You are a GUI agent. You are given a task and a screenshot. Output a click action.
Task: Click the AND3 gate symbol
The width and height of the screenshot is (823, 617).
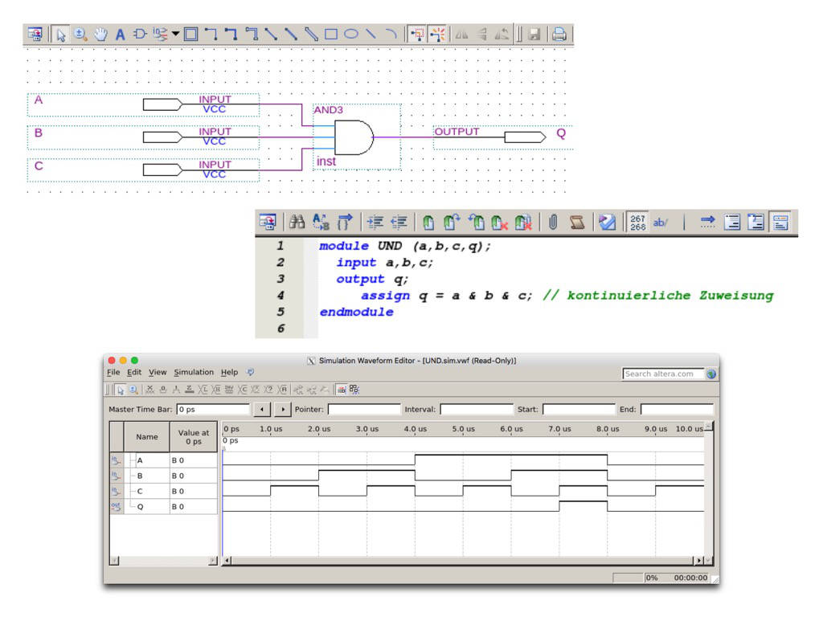point(354,137)
